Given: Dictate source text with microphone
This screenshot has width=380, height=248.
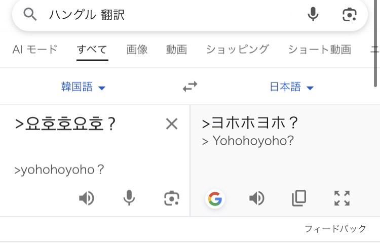Looking at the screenshot, I should click(129, 198).
